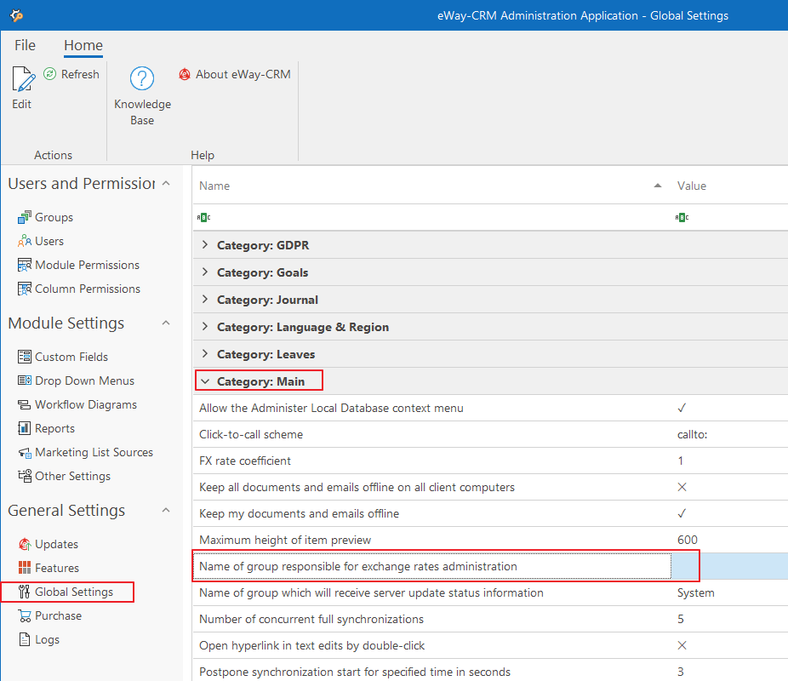Toggle Allow Administer Local Database context menu checkmark

point(682,408)
